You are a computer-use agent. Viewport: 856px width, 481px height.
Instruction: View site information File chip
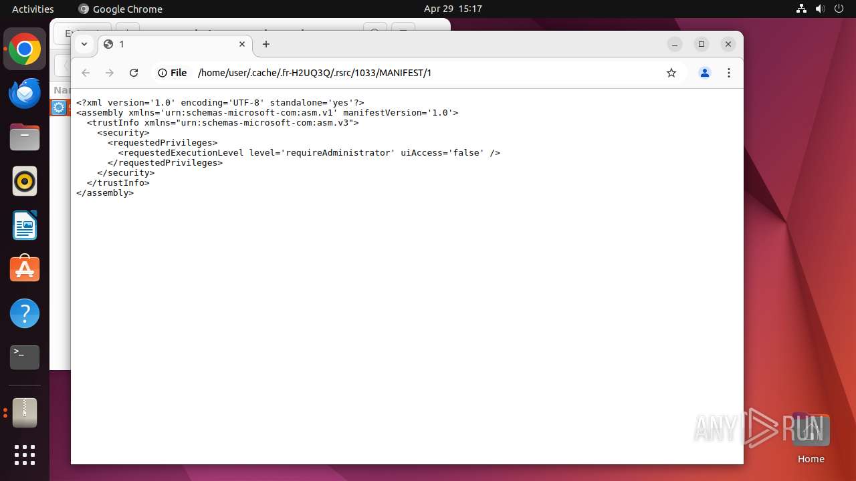pos(173,73)
